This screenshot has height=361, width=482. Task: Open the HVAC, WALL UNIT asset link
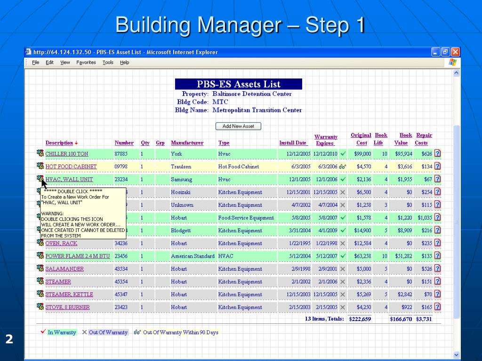pyautogui.click(x=69, y=179)
